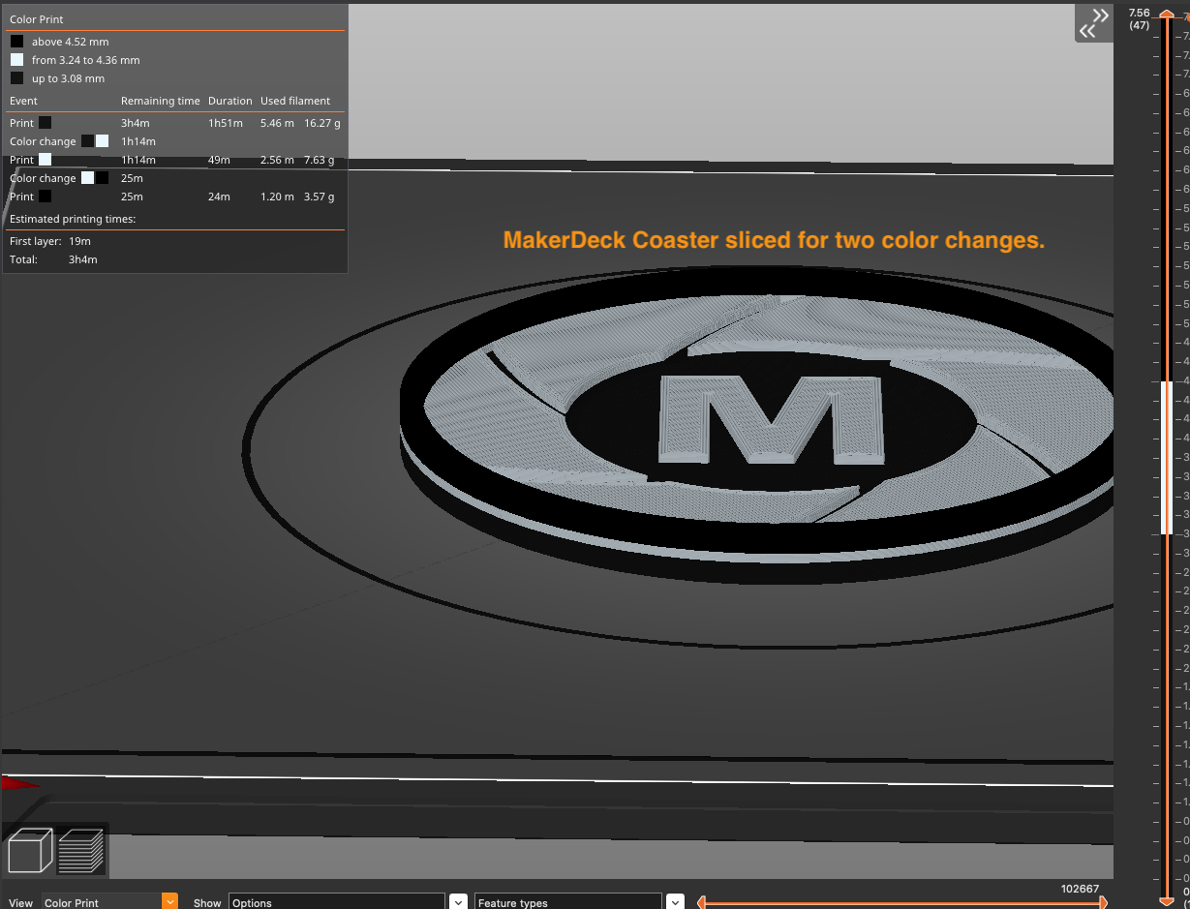Click the 7.63 g filament value
This screenshot has width=1190, height=909.
coord(319,160)
